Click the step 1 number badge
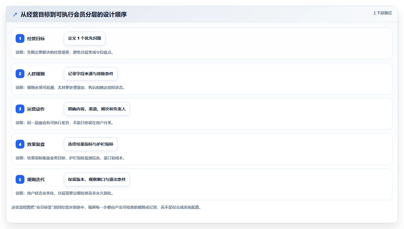Screen dimensions: 404x229 pos(20,38)
